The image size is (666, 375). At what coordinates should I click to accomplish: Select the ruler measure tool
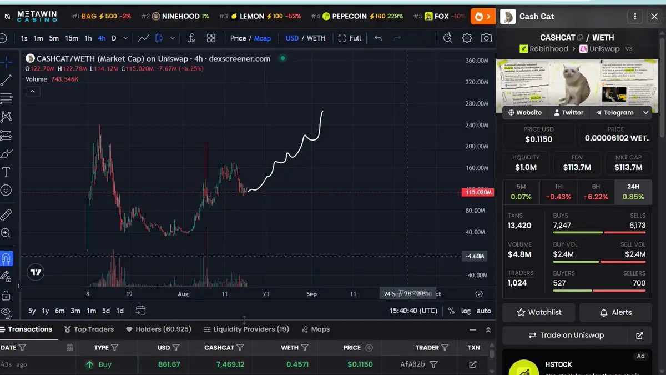tap(6, 214)
